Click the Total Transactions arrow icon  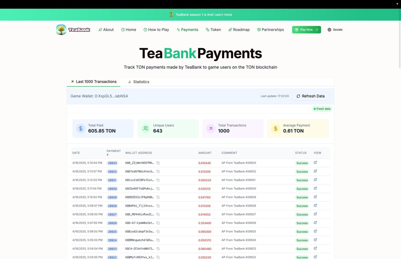pyautogui.click(x=210, y=128)
